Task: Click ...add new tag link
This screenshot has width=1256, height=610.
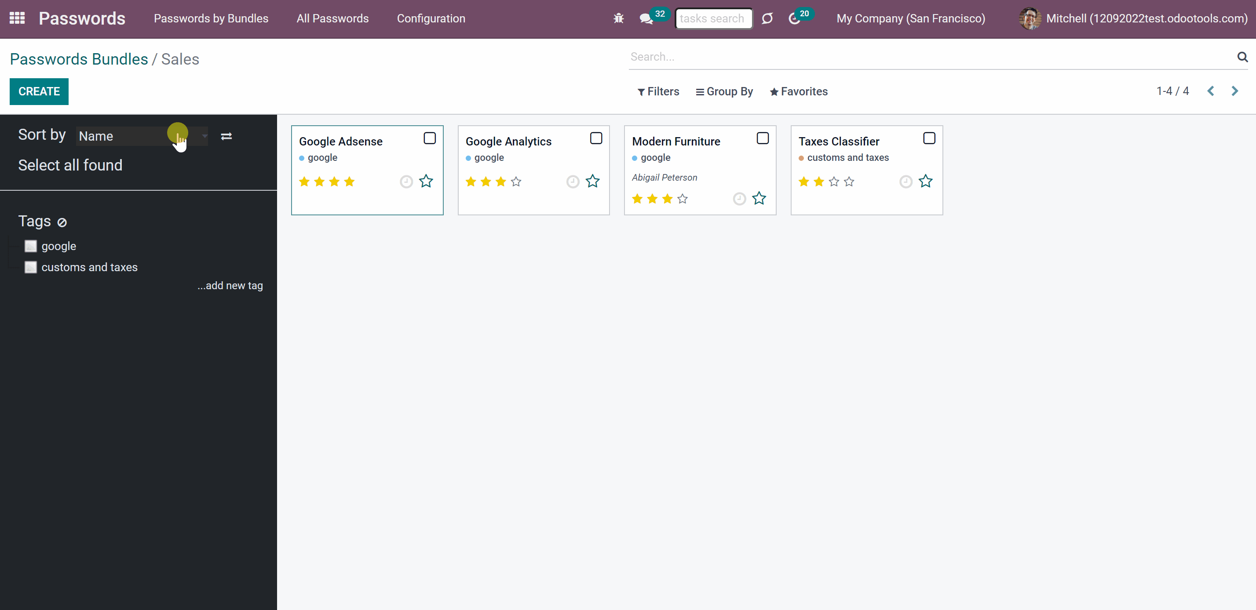Action: (x=230, y=286)
